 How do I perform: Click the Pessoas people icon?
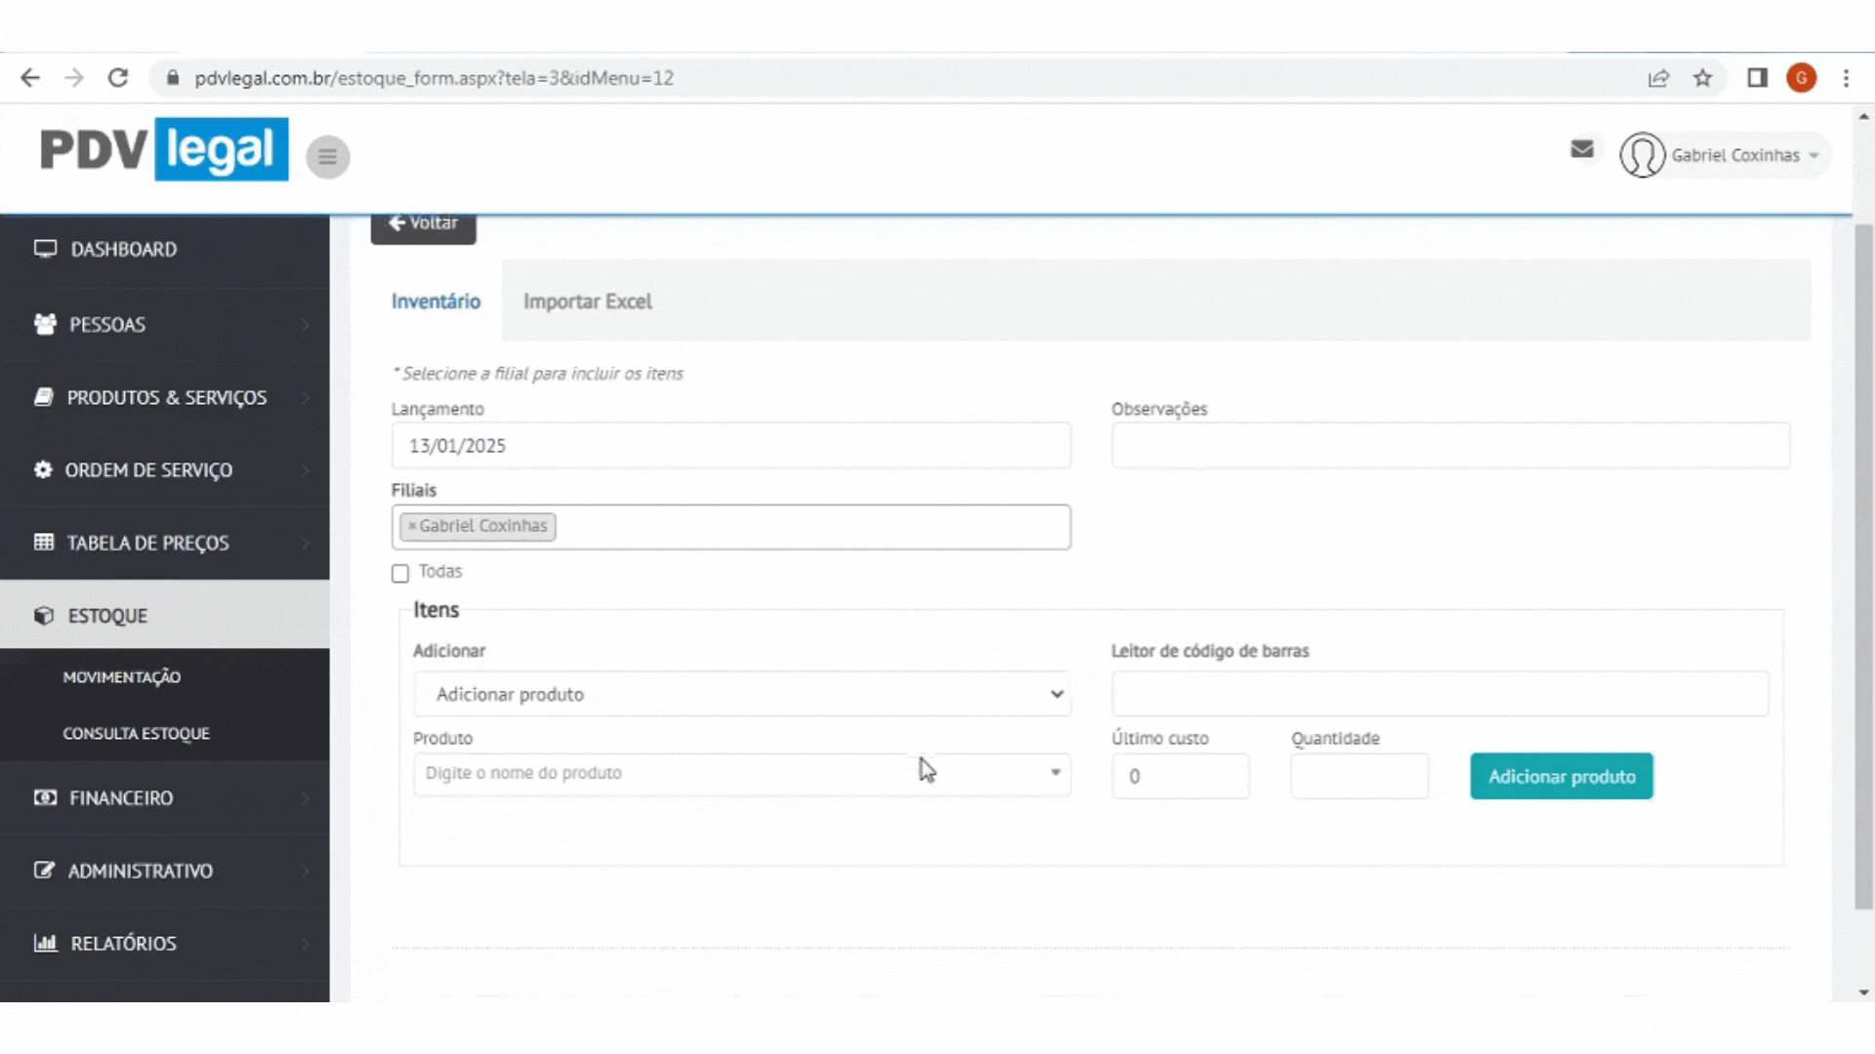point(45,324)
